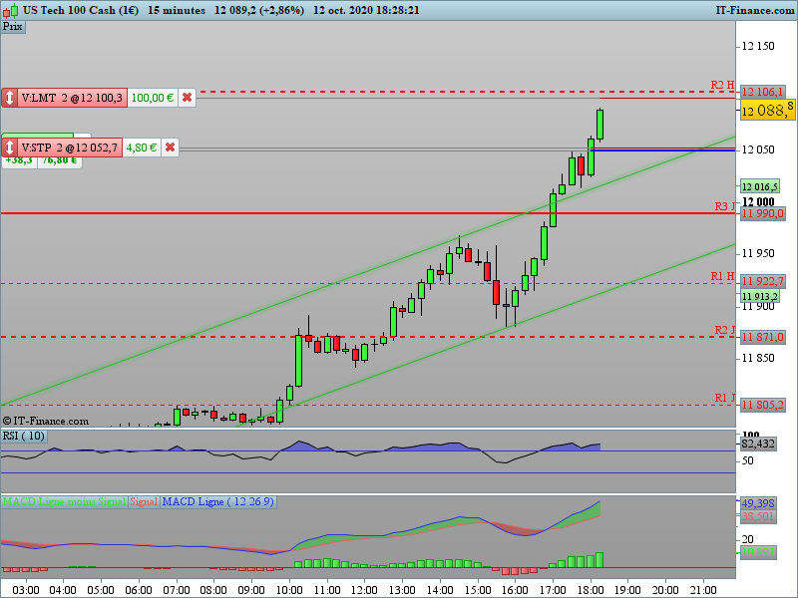Click the 100,00 € limit gain value

[153, 98]
